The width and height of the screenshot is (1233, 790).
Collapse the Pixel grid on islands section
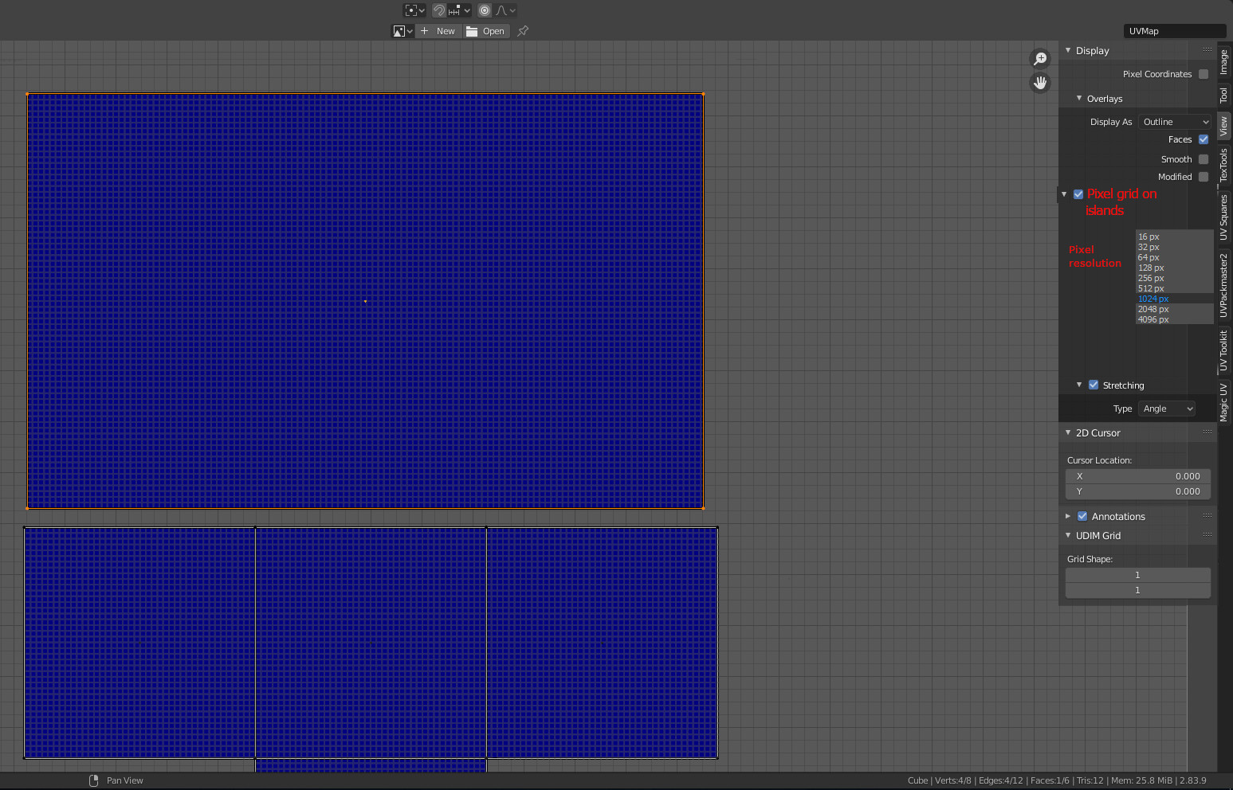tap(1064, 194)
